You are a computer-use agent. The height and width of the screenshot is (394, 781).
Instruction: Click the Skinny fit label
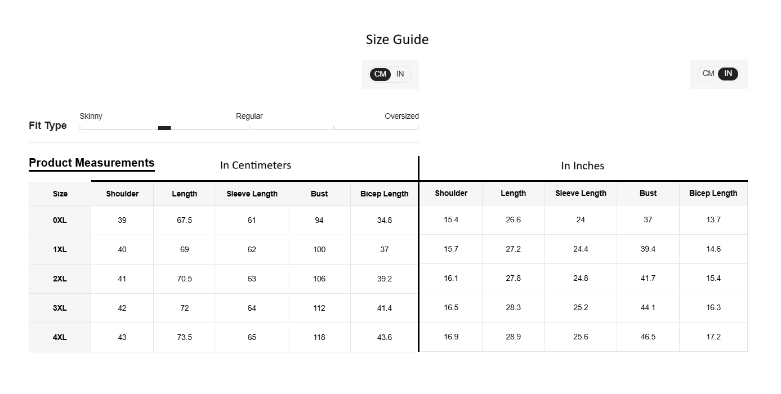point(91,116)
